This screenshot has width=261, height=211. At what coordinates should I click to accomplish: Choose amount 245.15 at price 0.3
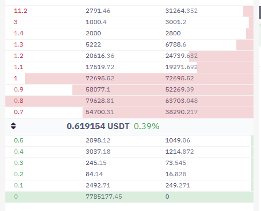[96, 163]
